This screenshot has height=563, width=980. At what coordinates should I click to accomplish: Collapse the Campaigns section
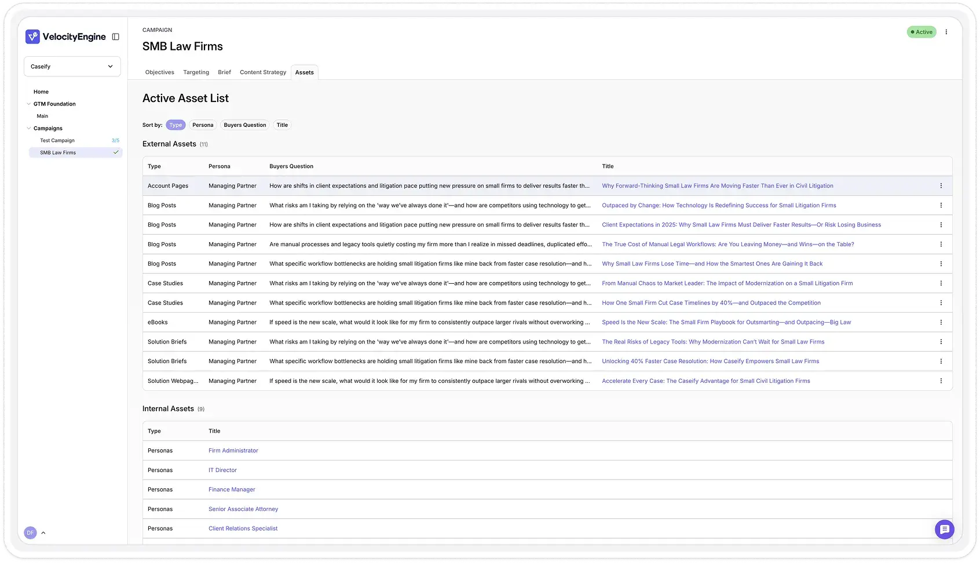pos(28,128)
